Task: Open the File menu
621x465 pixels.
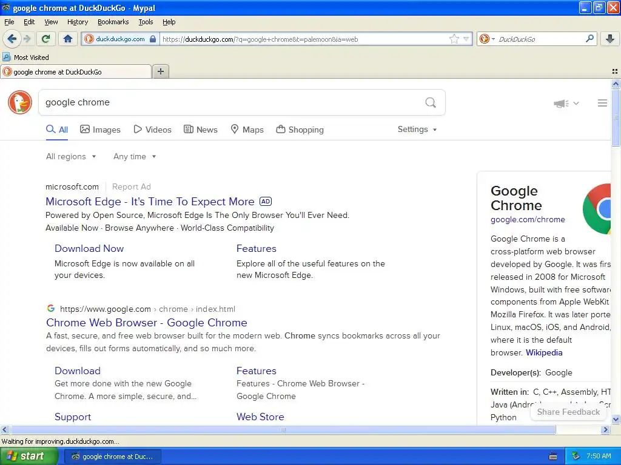Action: (9, 22)
